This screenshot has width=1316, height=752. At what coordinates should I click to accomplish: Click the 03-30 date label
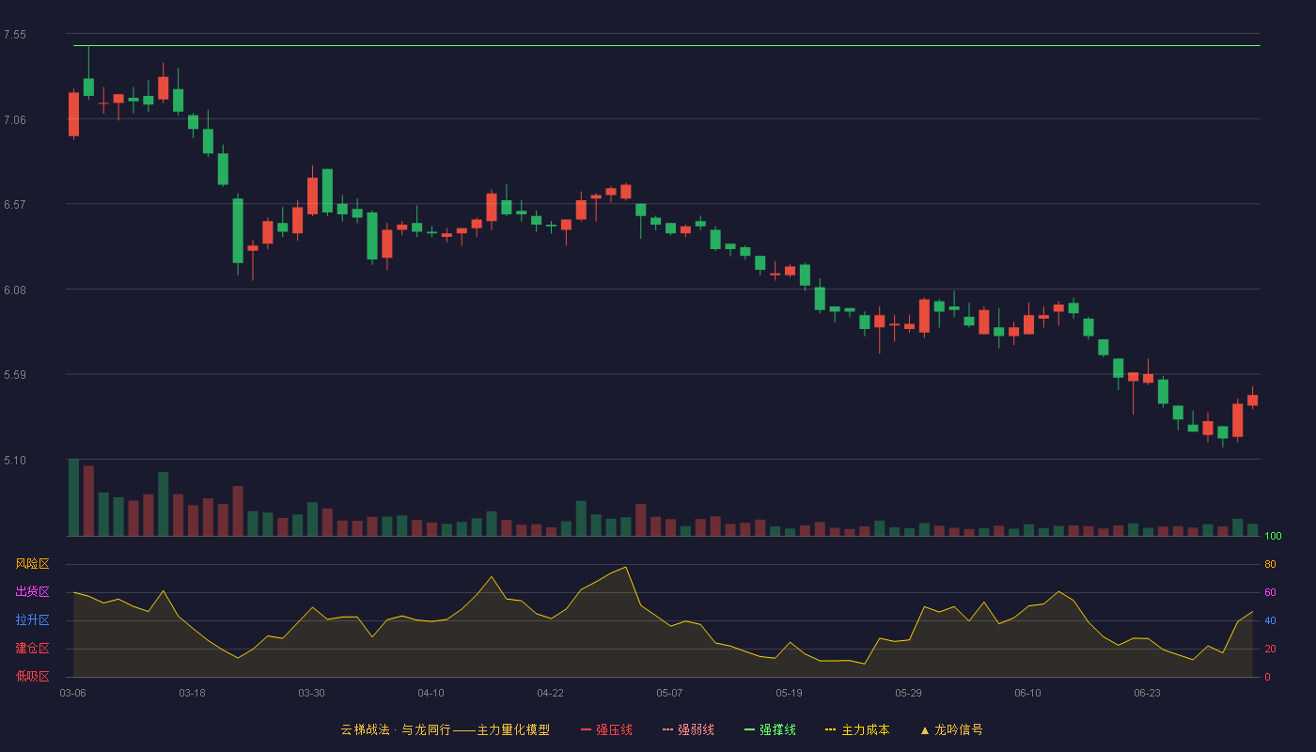[x=311, y=693]
